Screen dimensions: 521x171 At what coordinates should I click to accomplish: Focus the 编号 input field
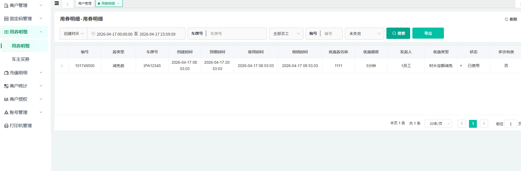[332, 34]
